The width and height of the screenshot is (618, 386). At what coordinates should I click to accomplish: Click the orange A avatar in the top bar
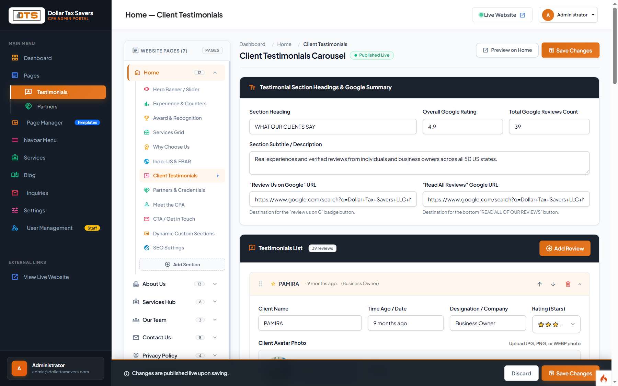pos(548,15)
